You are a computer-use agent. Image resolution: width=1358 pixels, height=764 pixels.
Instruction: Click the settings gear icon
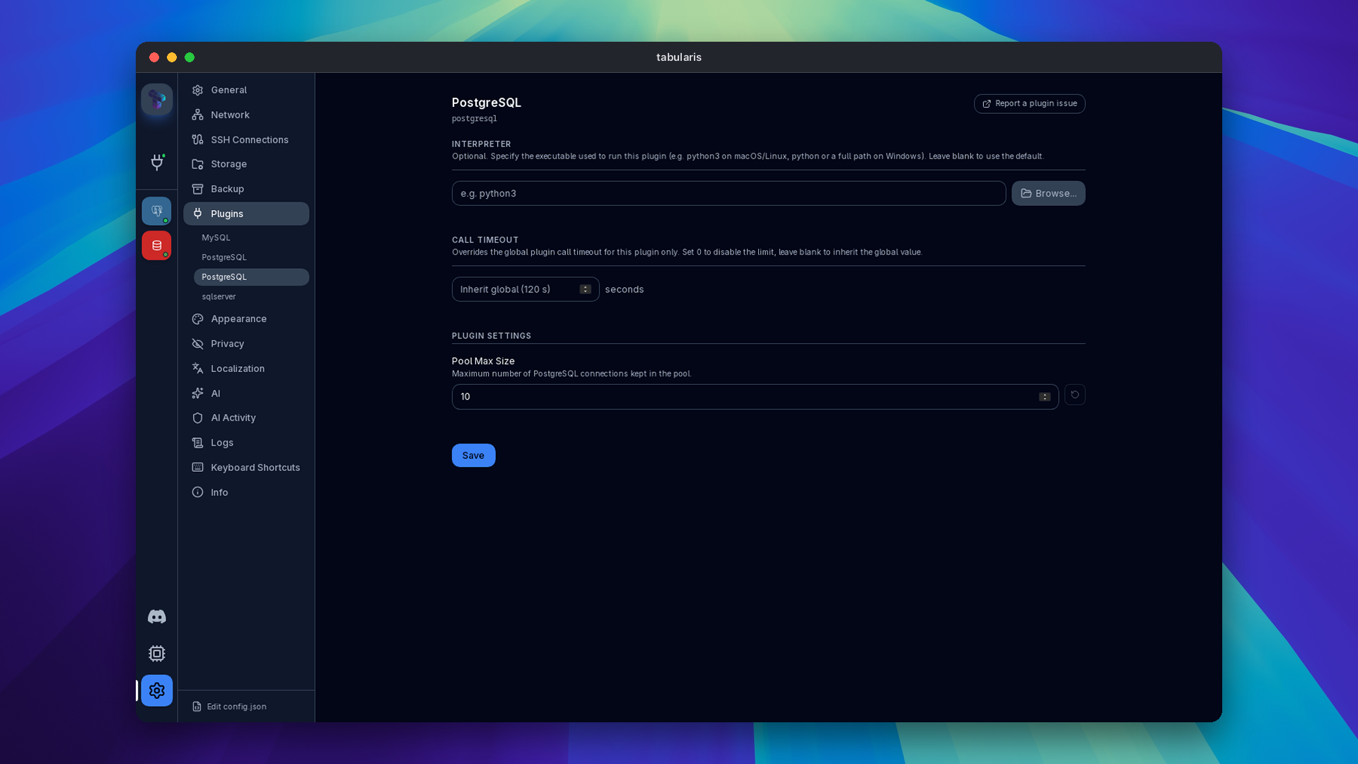pos(157,690)
